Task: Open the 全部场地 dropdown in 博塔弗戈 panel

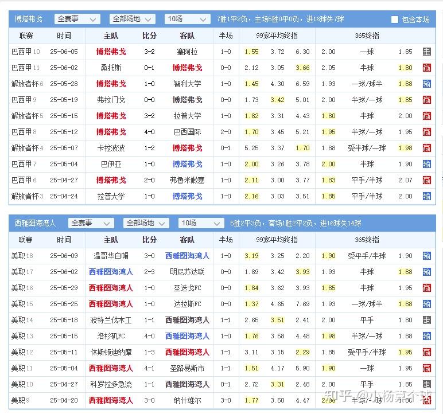Action: 132,19
